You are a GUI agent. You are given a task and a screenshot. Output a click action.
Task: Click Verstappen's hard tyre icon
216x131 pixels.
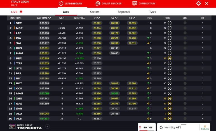[169, 23]
